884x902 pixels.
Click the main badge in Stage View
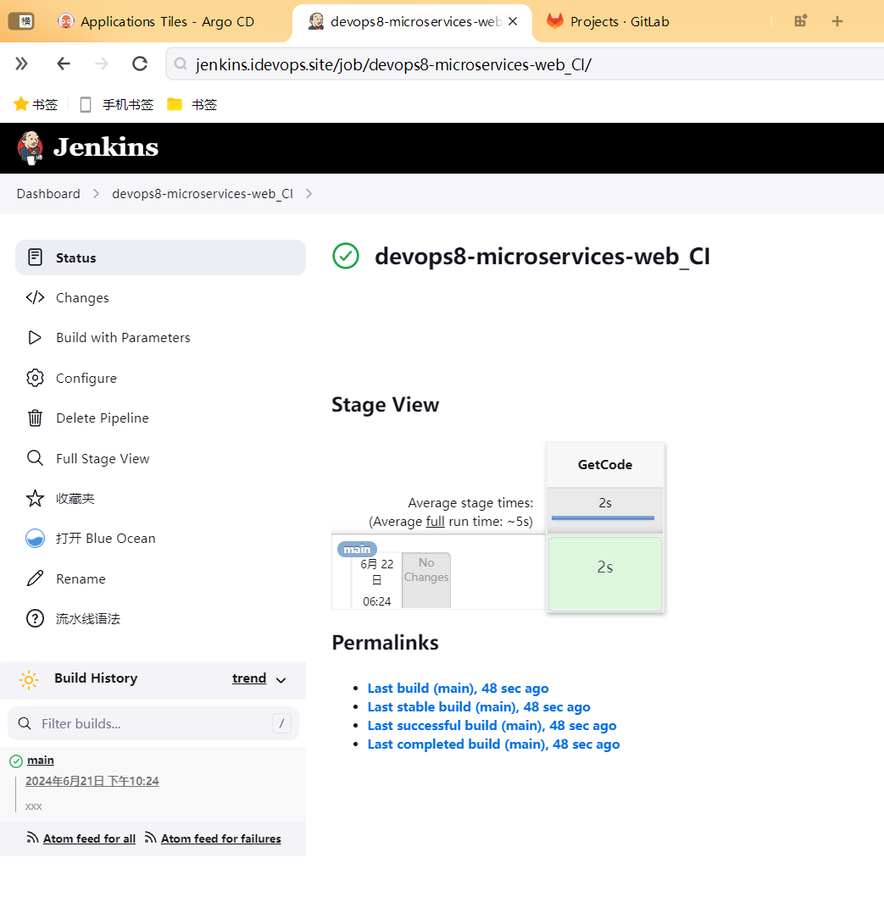(357, 550)
